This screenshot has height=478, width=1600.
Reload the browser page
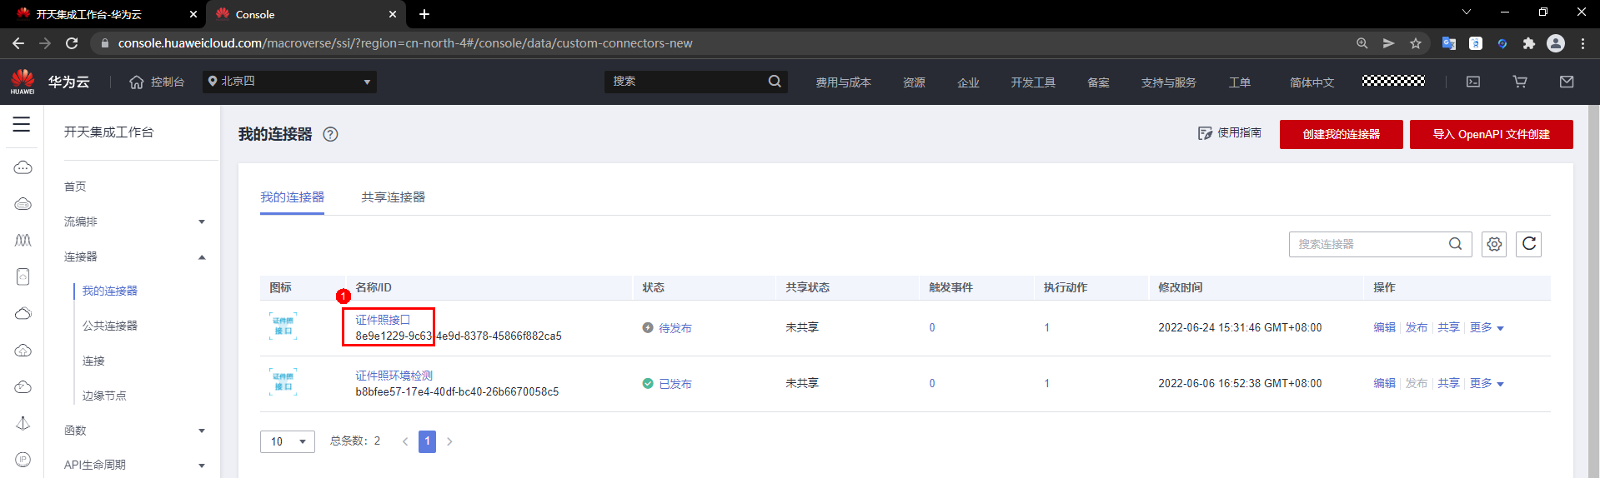(72, 43)
